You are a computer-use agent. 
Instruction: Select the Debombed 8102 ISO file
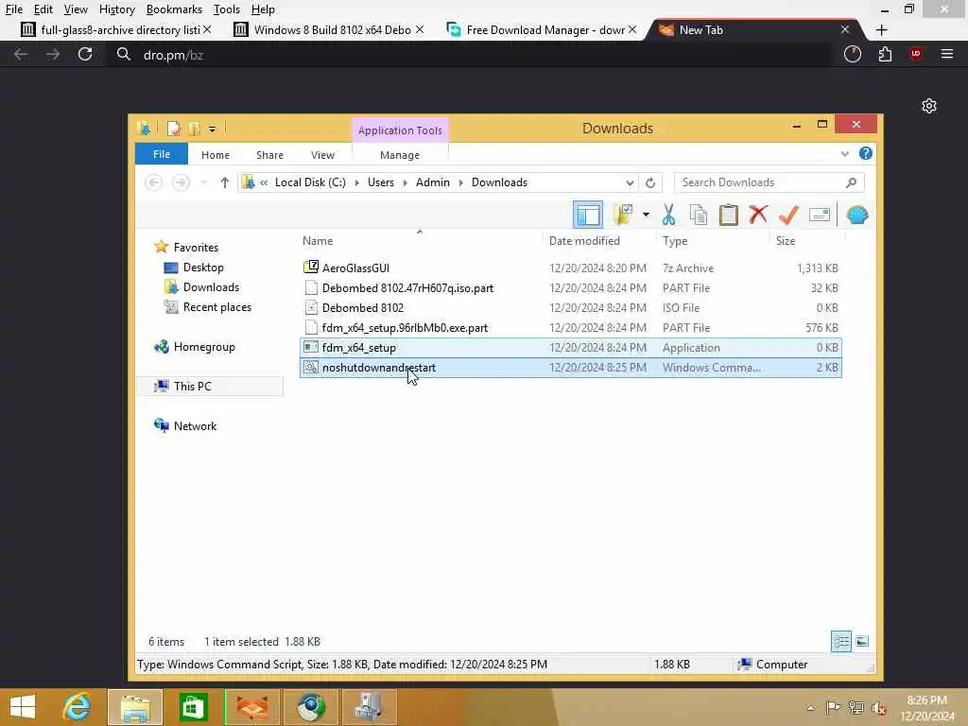(570, 307)
